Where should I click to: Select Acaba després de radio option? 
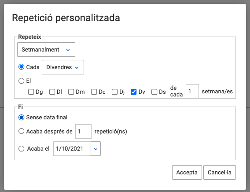coord(21,131)
